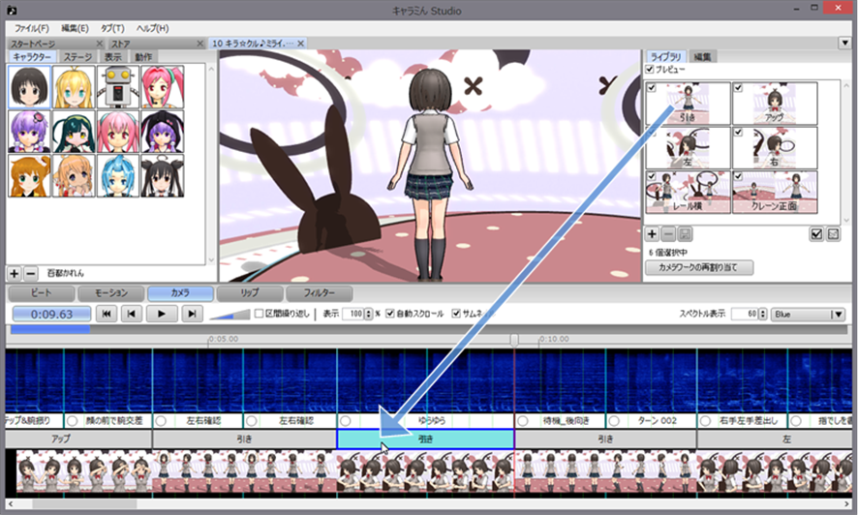Switch to the 編集 tab in camera panel

(x=702, y=57)
